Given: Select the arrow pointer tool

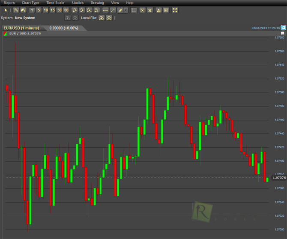Looking at the screenshot, I should coord(6,10).
